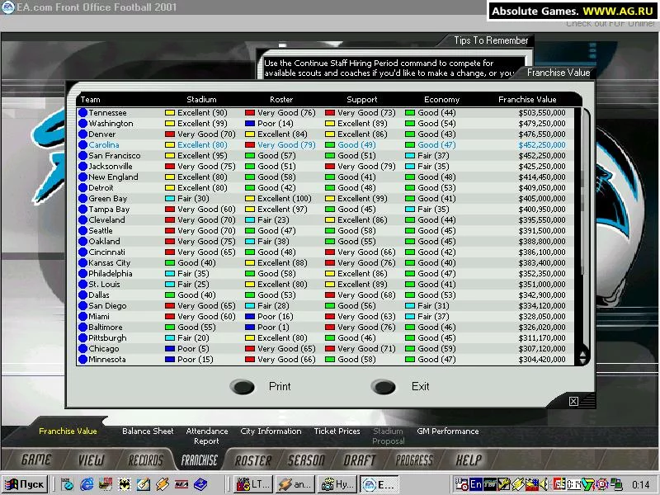The image size is (660, 495).
Task: Open City Information submenu
Action: click(x=271, y=431)
